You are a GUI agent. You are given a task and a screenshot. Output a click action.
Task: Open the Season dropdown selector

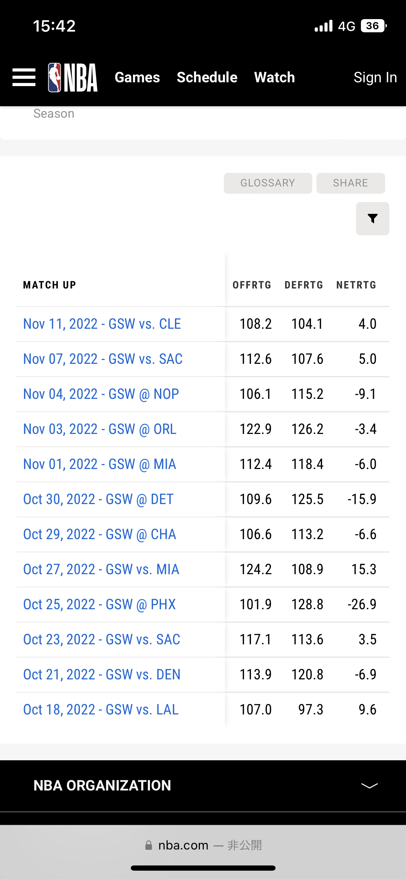click(54, 114)
